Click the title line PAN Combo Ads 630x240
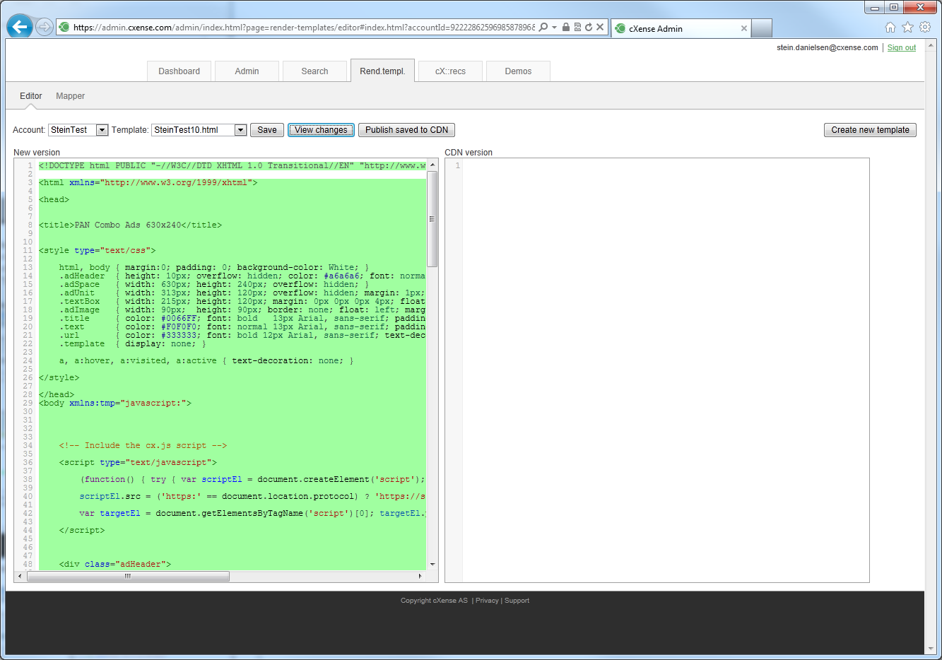Image resolution: width=942 pixels, height=660 pixels. [131, 225]
